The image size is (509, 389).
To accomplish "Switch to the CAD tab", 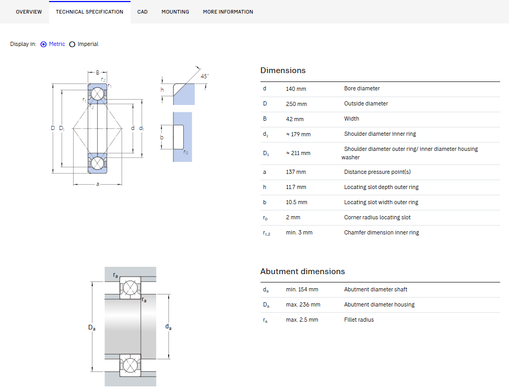I will (x=142, y=11).
